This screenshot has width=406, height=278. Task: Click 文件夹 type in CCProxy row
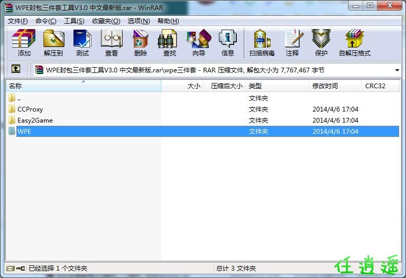pos(258,109)
